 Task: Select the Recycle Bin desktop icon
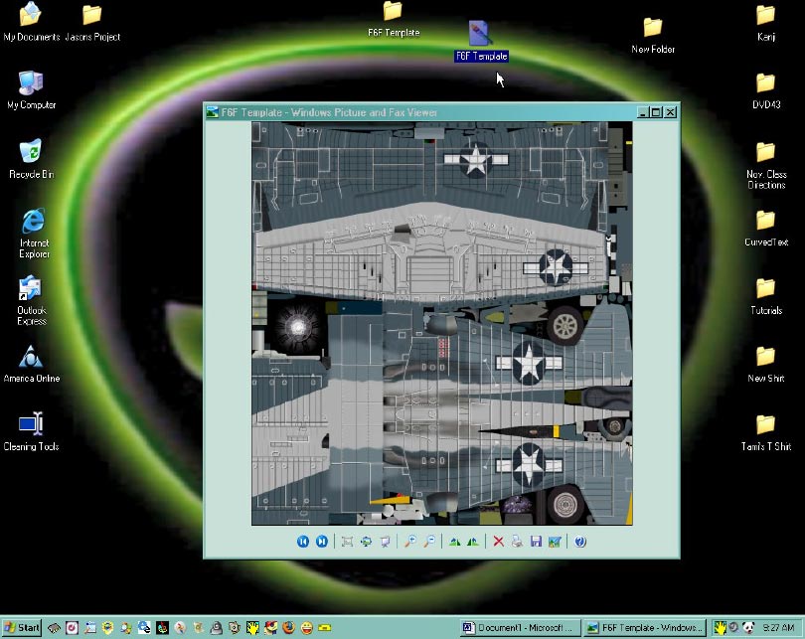(x=31, y=152)
